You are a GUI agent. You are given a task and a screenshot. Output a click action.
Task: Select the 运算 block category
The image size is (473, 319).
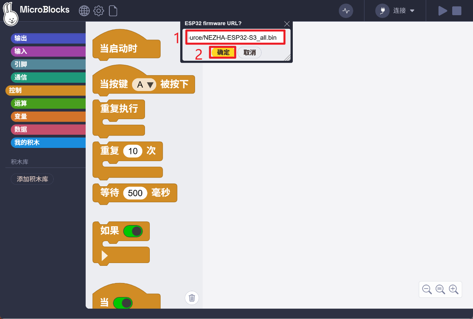48,103
